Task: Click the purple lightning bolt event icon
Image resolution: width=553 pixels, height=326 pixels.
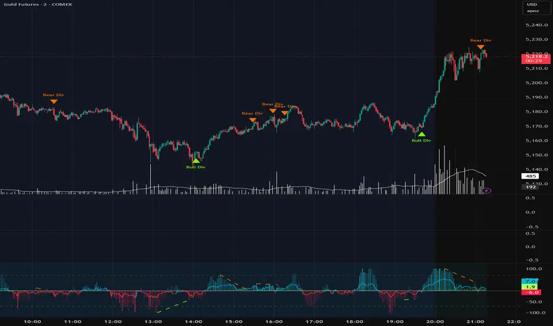Action: [487, 191]
